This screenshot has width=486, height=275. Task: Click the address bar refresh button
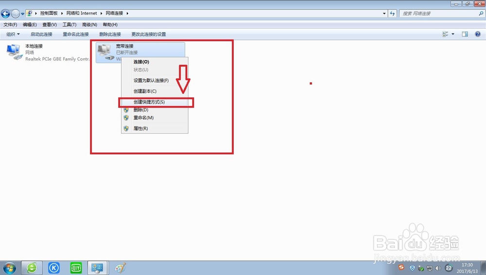tap(393, 13)
